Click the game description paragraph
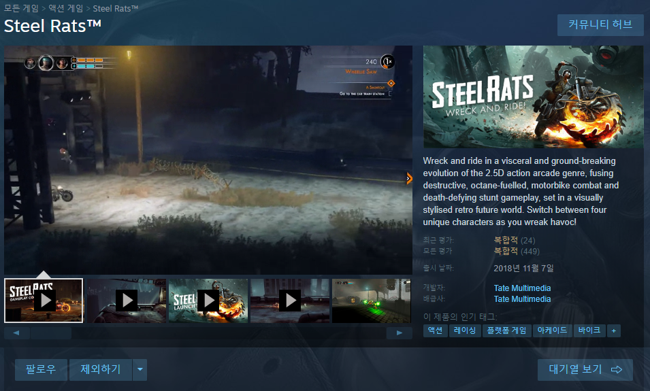650x391 pixels. coord(521,191)
